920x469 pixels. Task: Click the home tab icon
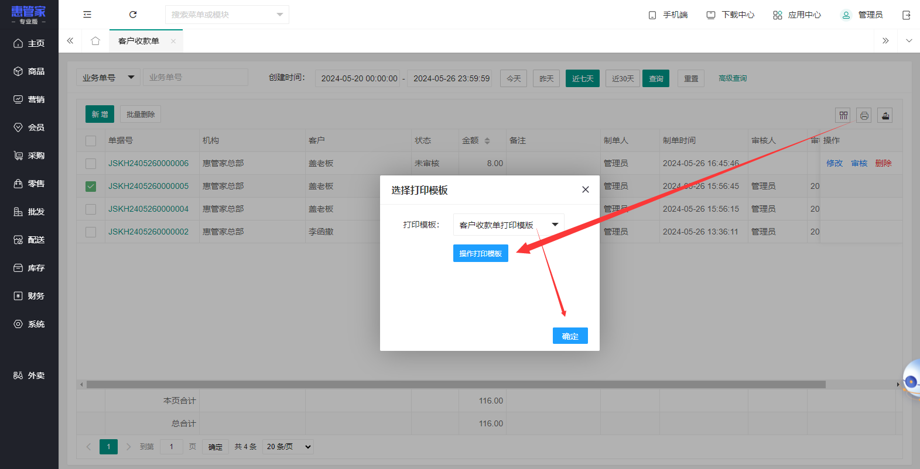coord(95,41)
